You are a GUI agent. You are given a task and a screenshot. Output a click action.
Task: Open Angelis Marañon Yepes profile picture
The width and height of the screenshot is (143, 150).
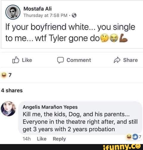tap(8, 109)
